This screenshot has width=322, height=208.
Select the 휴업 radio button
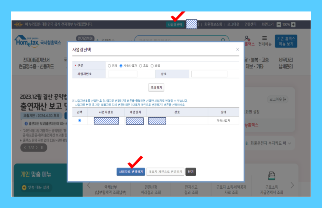pos(140,66)
